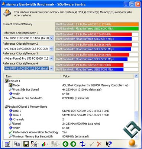Click the orange Int Buffered 6117 MB/s bar

[x=97, y=24]
